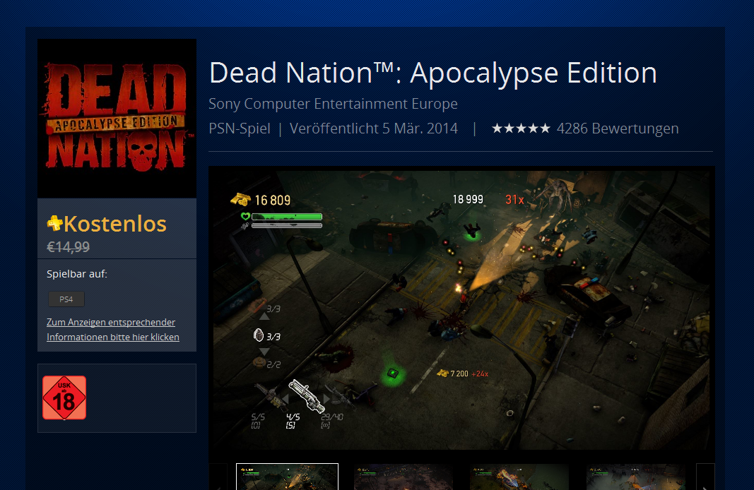754x490 pixels.
Task: Click the crossed-out €14,99 price
Action: (x=69, y=247)
